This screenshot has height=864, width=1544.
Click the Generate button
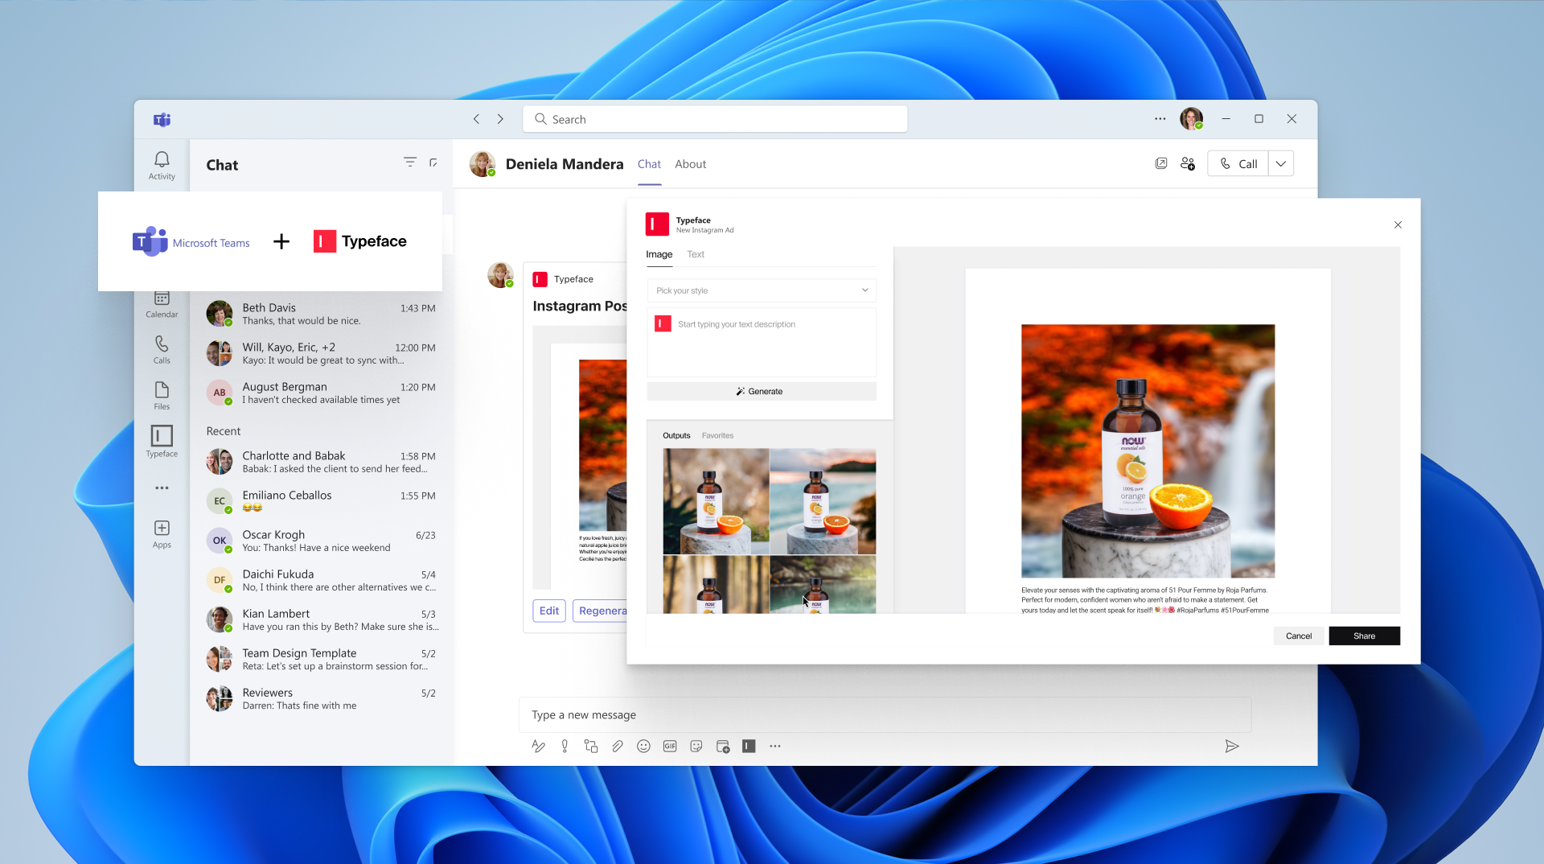coord(761,391)
